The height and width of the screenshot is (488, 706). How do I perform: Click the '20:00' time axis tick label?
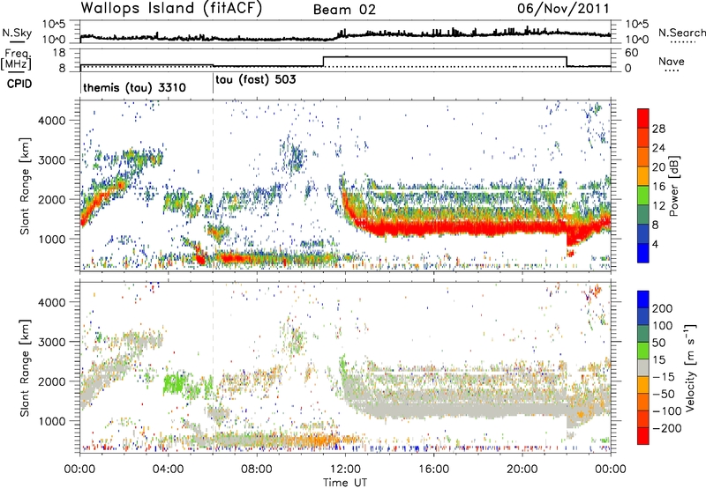pos(522,470)
